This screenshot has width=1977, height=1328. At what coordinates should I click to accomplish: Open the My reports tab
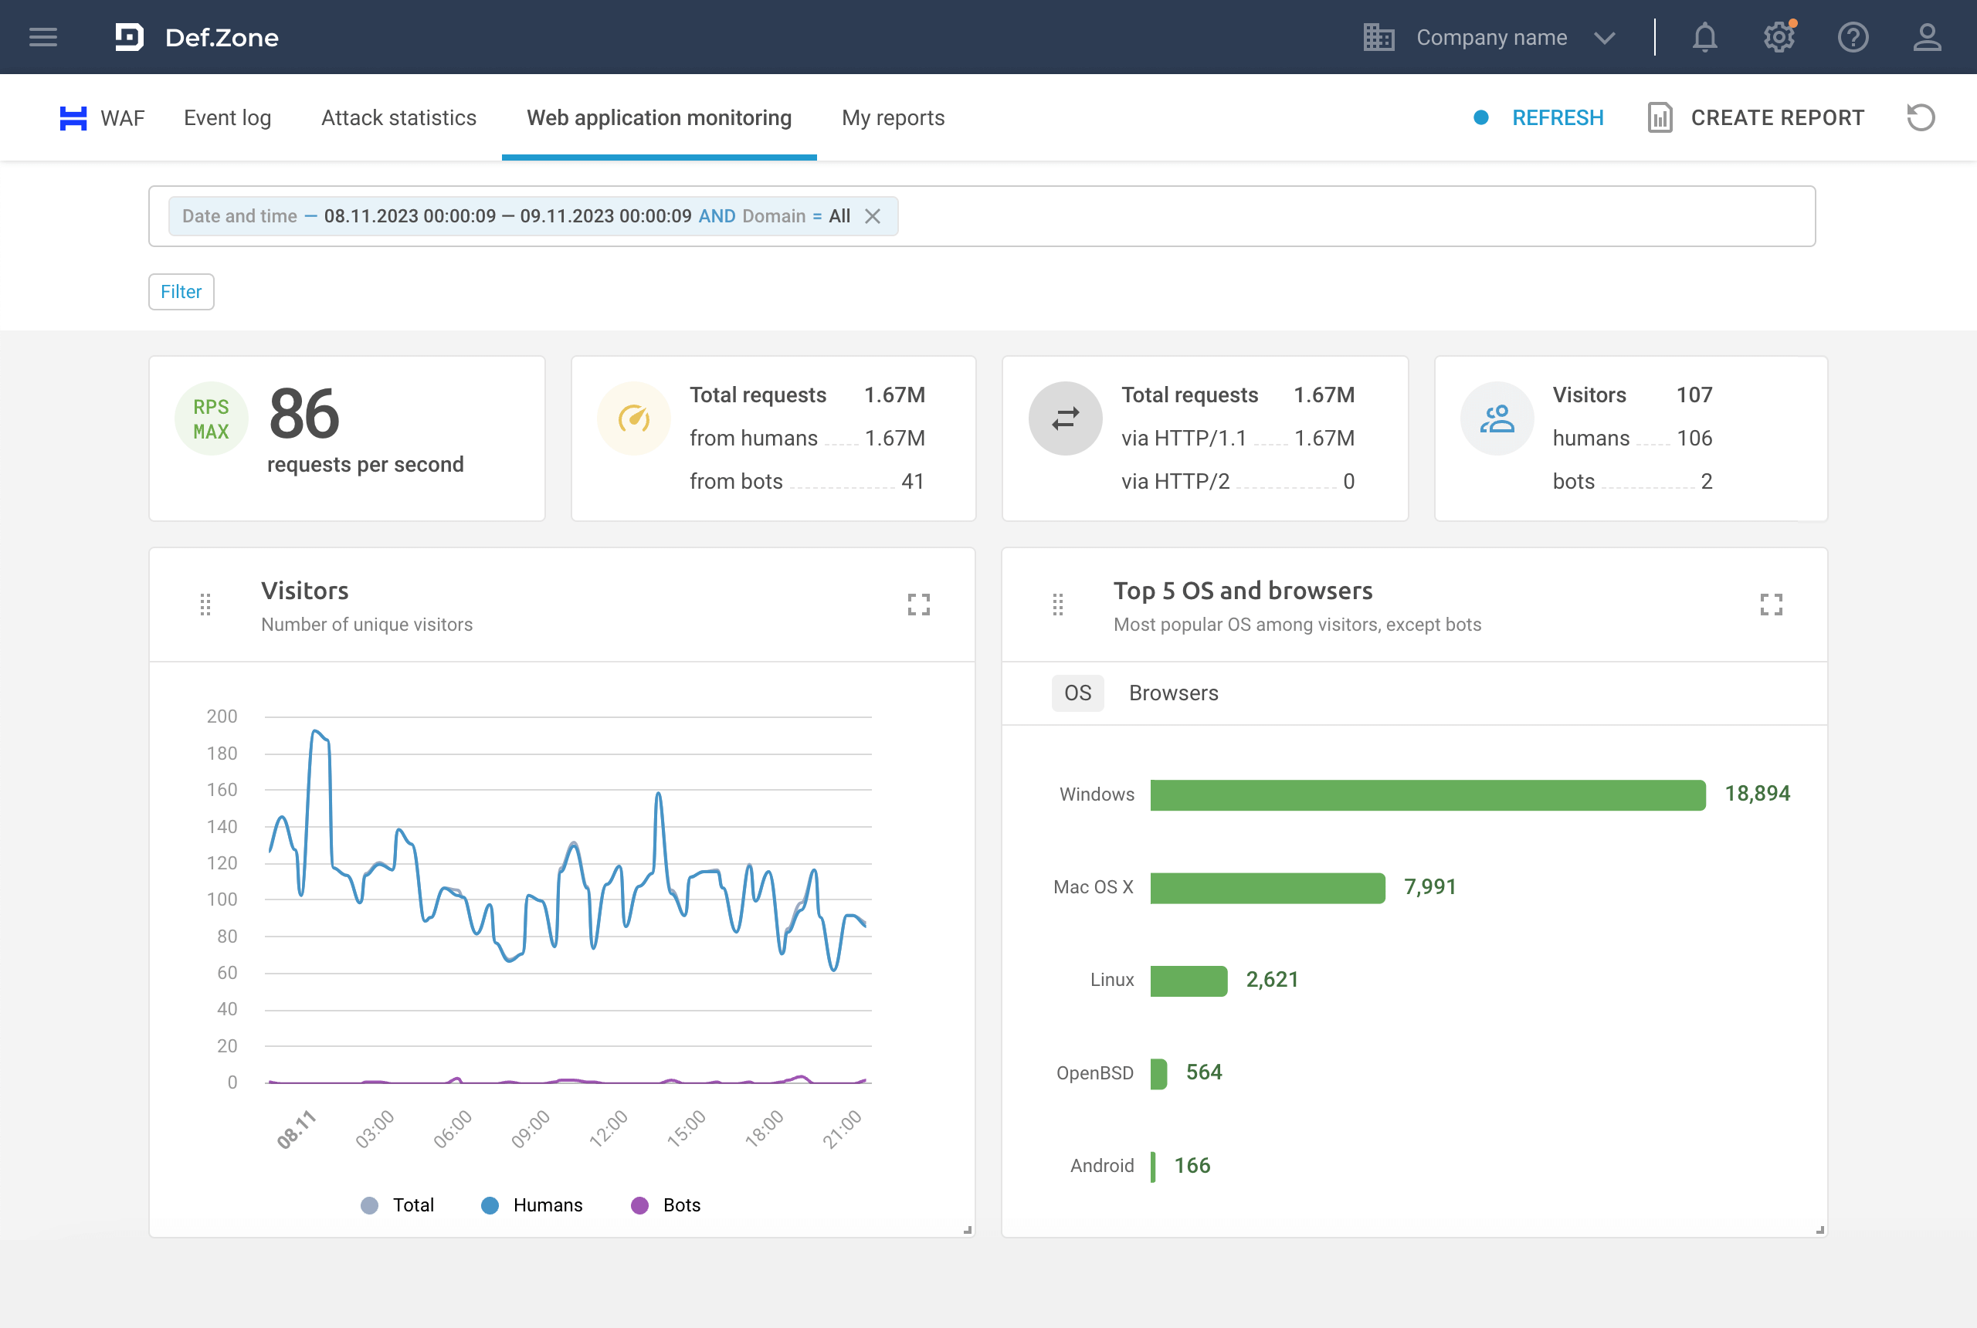tap(893, 117)
